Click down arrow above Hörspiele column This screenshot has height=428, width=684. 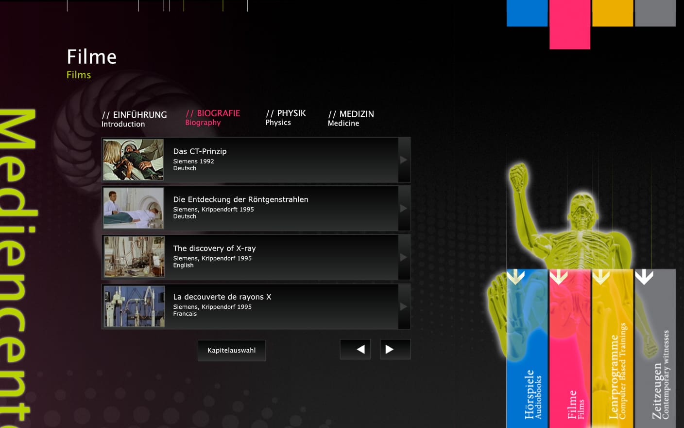coord(515,277)
